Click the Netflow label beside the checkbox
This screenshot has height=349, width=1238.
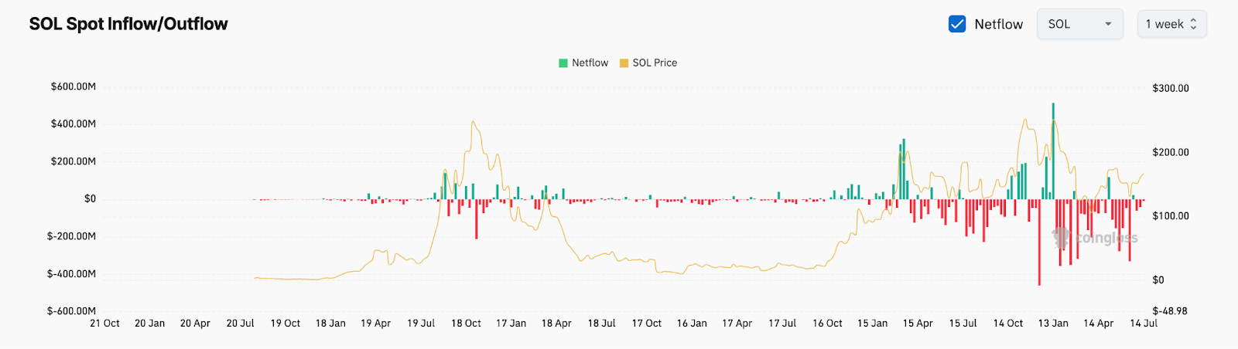coord(998,24)
